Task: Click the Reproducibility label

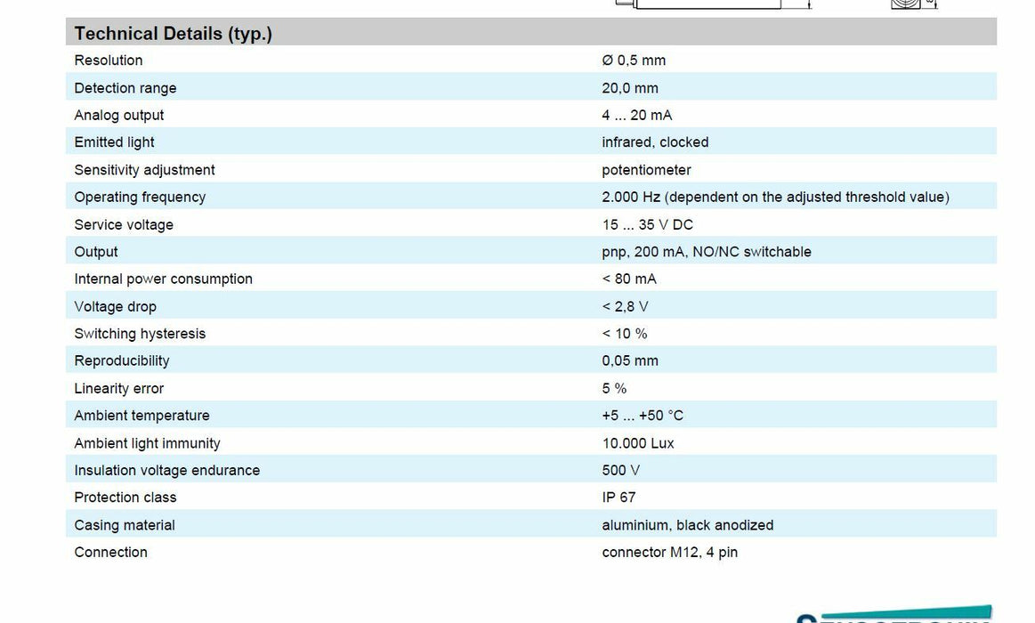Action: [x=122, y=360]
